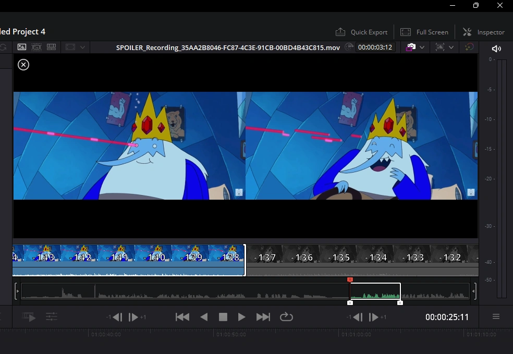Viewport: 513px width, 354px height.
Task: Click the right bracket at jog bar end
Action: pyautogui.click(x=473, y=291)
